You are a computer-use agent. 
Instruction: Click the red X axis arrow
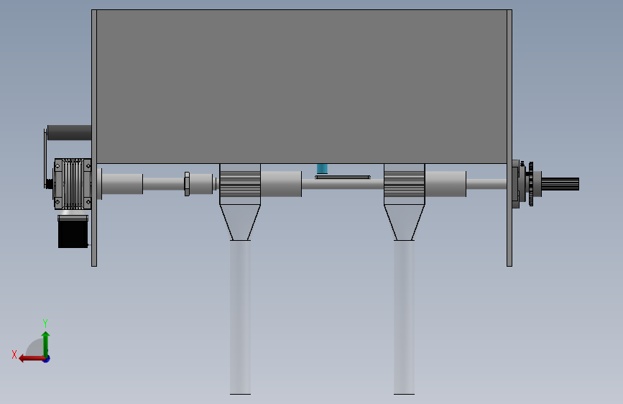pyautogui.click(x=32, y=359)
